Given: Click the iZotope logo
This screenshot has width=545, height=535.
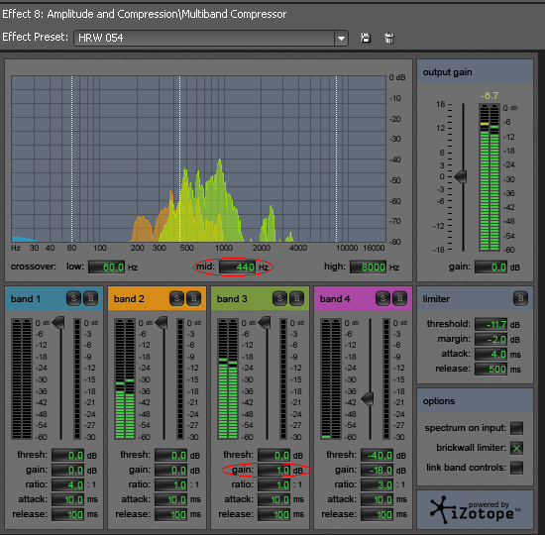Looking at the screenshot, I should point(475,509).
